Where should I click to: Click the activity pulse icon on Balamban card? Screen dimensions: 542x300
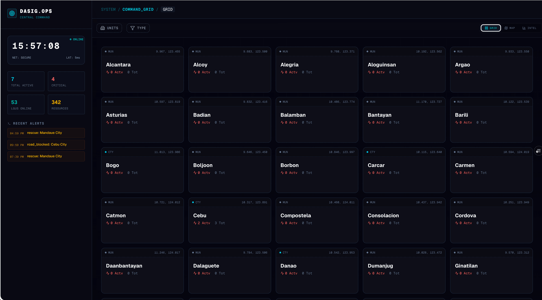click(282, 122)
